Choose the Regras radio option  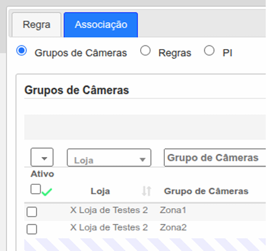click(x=145, y=50)
